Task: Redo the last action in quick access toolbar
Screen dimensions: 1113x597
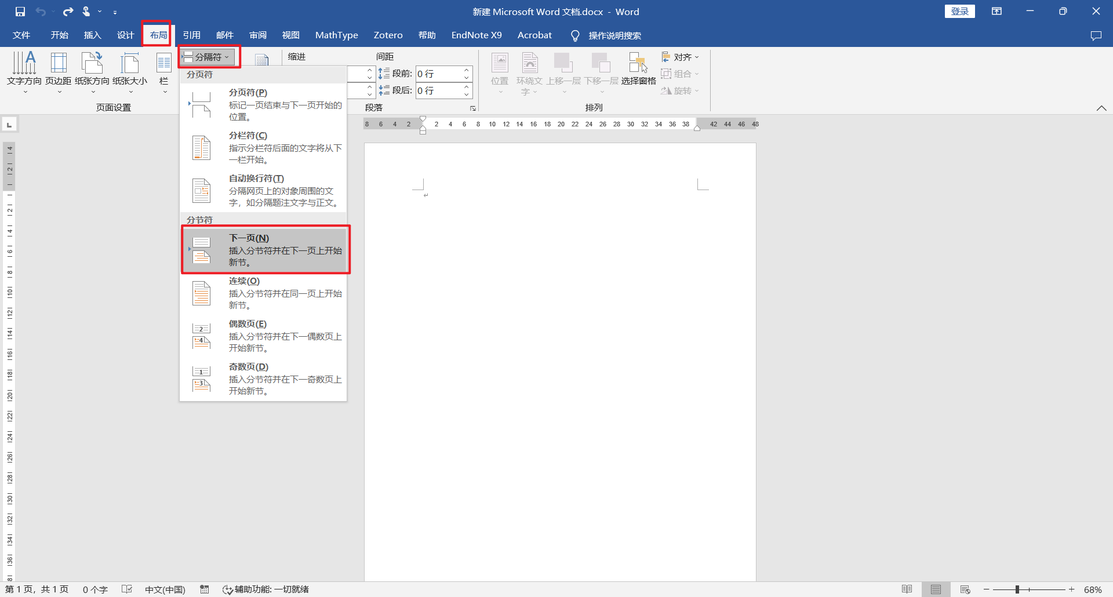Action: click(x=68, y=12)
